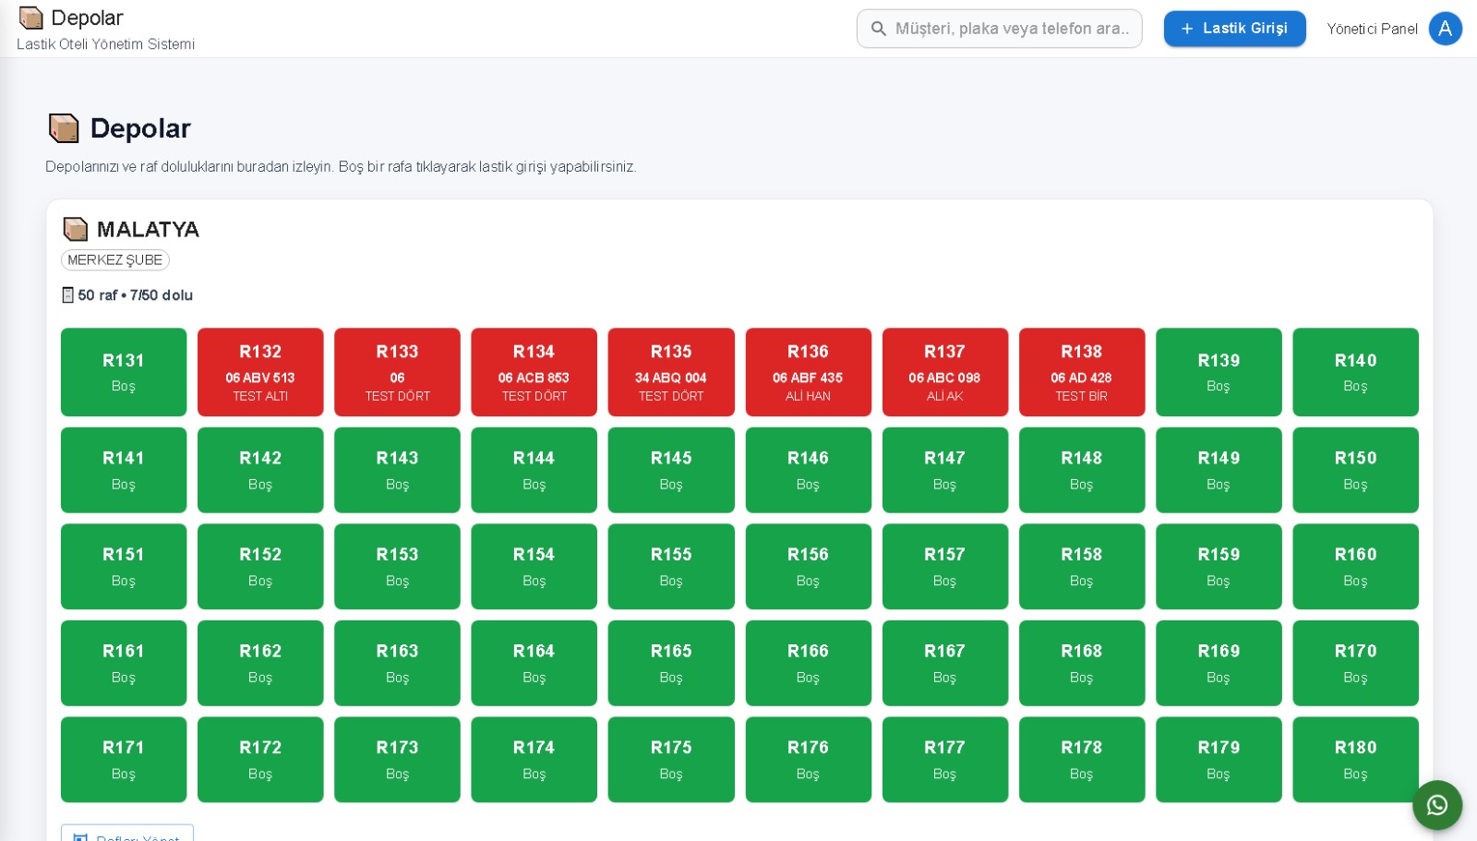Click the MALATYA warehouse box icon
Image resolution: width=1477 pixels, height=841 pixels.
point(76,229)
